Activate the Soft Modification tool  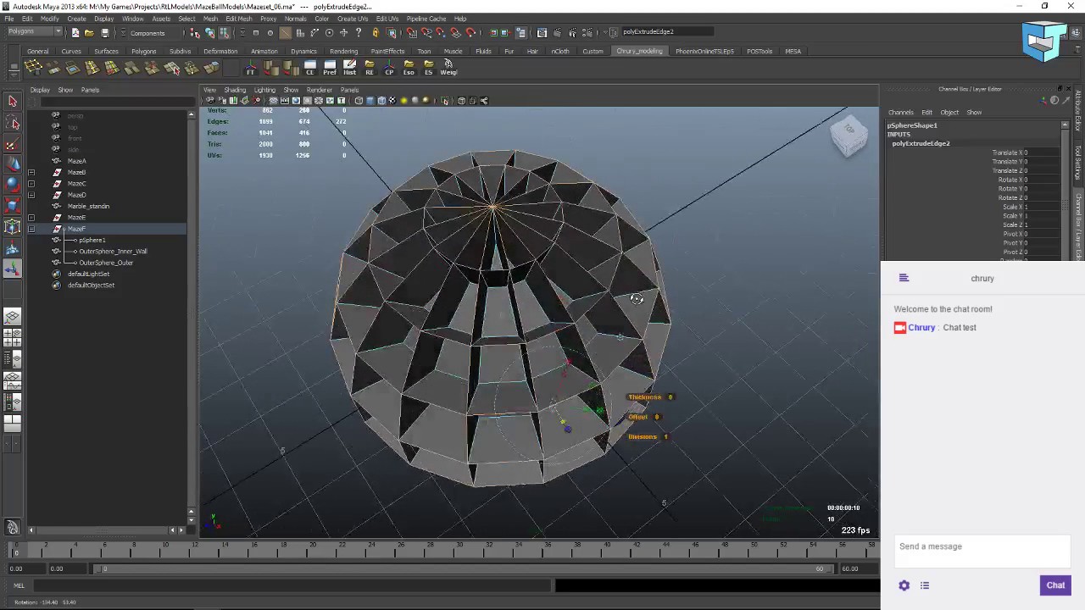point(12,248)
